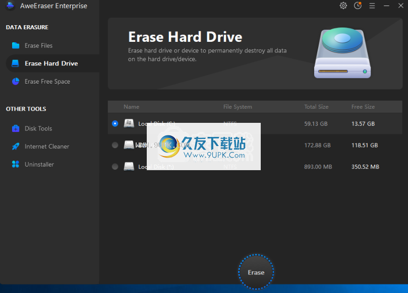
Task: Click the Total Size column header
Action: (x=316, y=107)
